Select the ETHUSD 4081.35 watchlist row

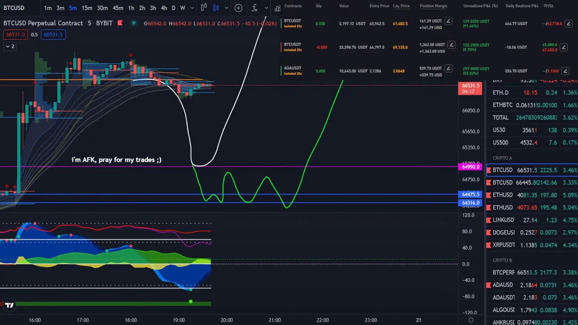(x=532, y=195)
